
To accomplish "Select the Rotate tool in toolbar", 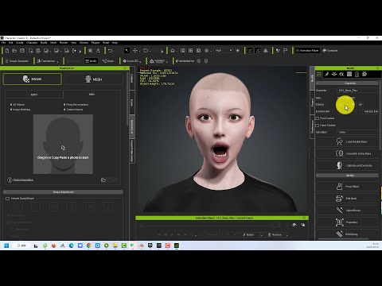I will point(146,50).
